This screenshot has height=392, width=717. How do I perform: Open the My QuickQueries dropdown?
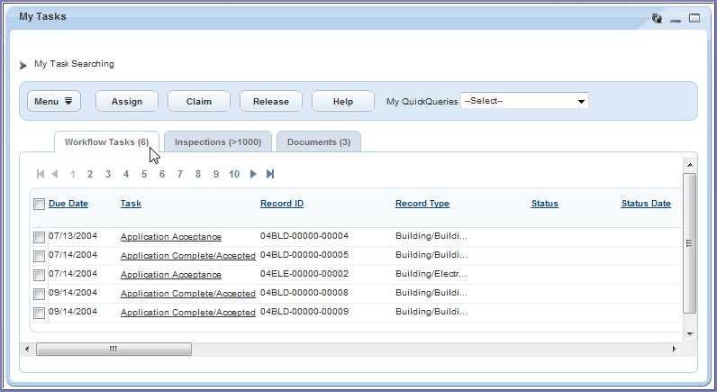[524, 101]
